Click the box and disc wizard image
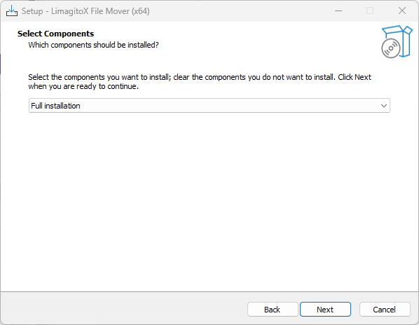This screenshot has height=325, width=419. (x=397, y=41)
